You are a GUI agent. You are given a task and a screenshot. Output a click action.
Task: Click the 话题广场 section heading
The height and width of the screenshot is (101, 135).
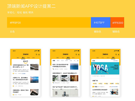pos(95,81)
